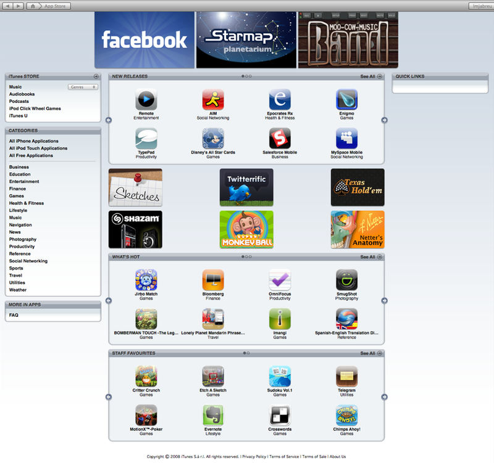Select the Chimps Ahoy! icon
This screenshot has width=494, height=463.
[346, 415]
